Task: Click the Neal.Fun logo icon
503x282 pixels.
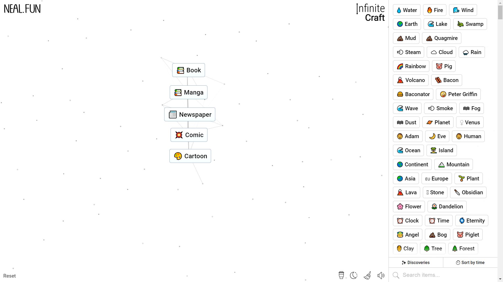Action: click(x=22, y=8)
